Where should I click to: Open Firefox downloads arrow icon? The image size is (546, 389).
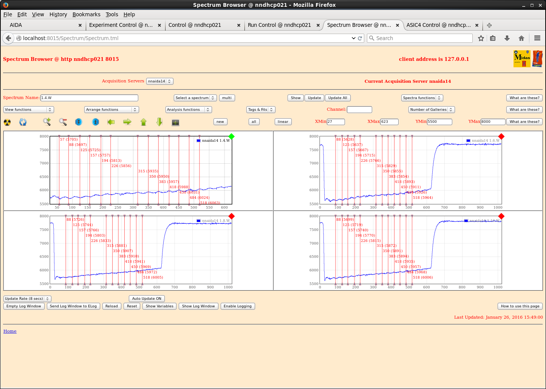507,38
